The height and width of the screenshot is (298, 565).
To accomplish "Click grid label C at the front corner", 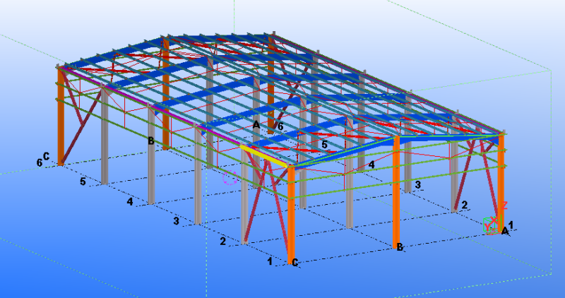I will point(295,263).
